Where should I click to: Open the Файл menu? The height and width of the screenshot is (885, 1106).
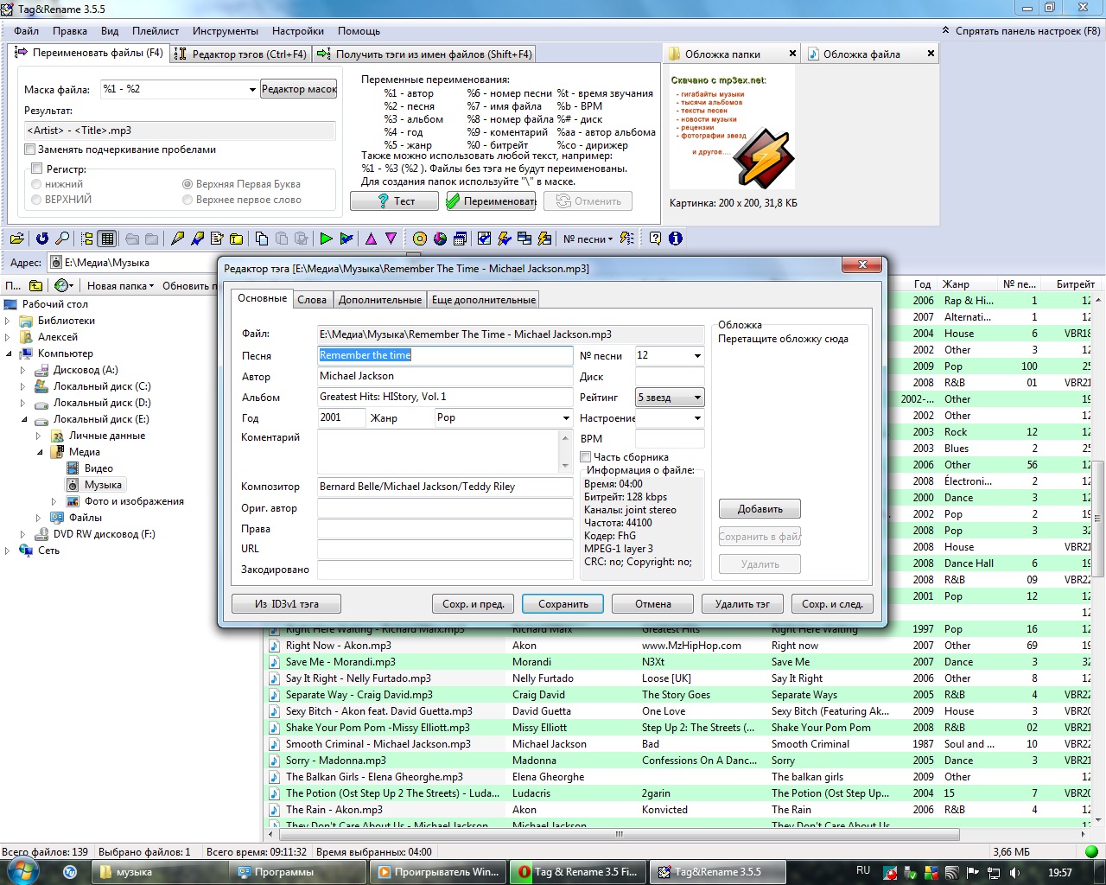click(x=26, y=30)
